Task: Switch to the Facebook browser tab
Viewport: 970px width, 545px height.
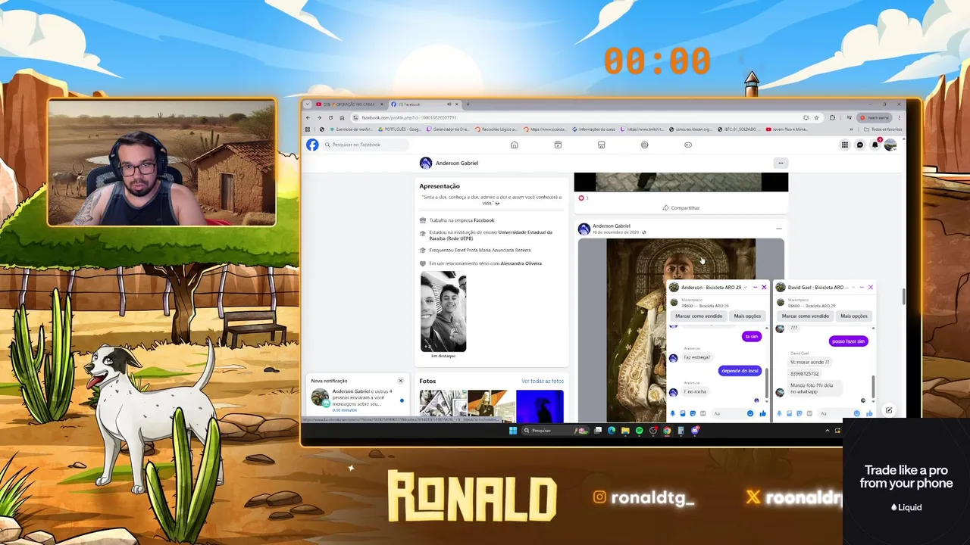Action: tap(426, 104)
